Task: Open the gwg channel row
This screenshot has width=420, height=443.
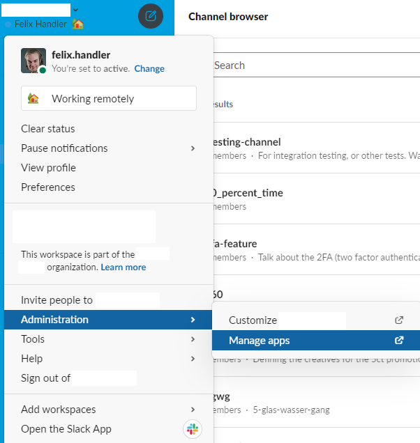Action: (316, 402)
